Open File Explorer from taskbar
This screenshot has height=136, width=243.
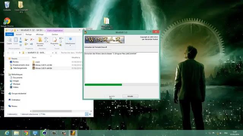[x=16, y=133]
